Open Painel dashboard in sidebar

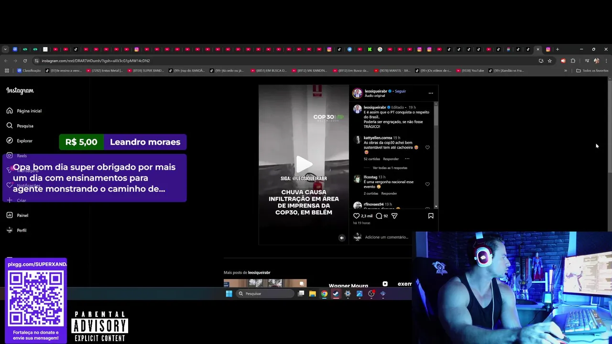coord(18,215)
